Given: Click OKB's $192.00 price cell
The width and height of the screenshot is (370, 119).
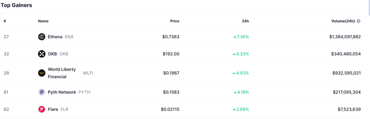Looking at the screenshot, I should (x=171, y=54).
